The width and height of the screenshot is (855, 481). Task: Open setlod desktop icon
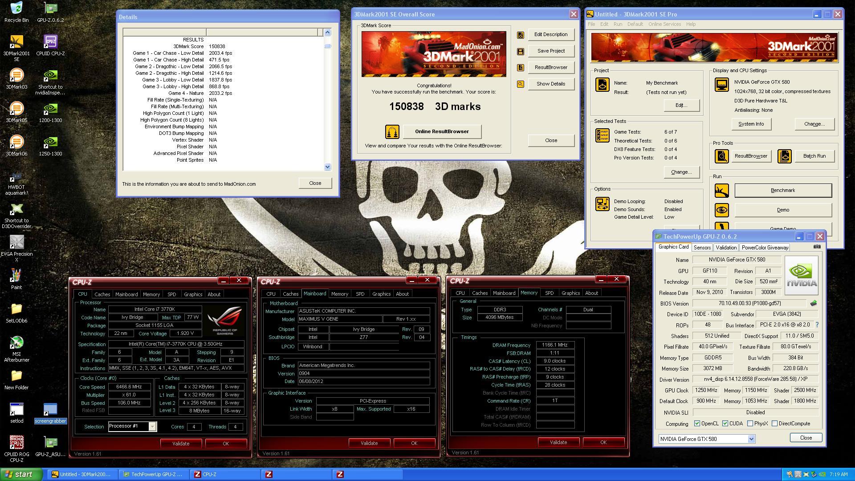click(16, 413)
